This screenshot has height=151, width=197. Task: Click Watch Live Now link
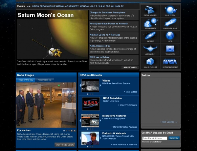(111, 101)
